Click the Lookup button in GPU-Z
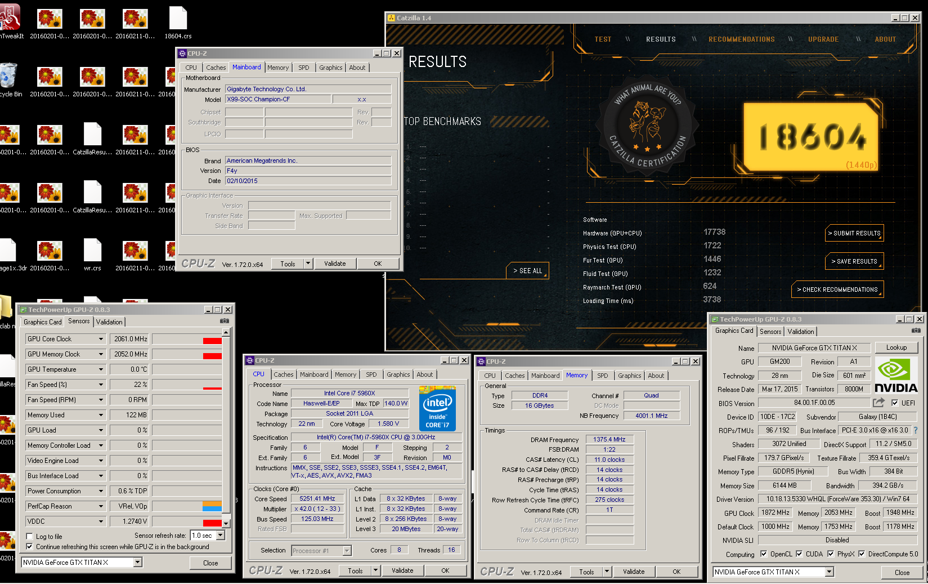Viewport: 928px width, 584px height. pos(896,347)
